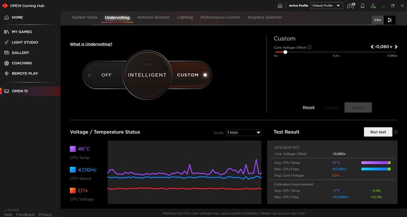Open the What is Undervolting link

91,44
